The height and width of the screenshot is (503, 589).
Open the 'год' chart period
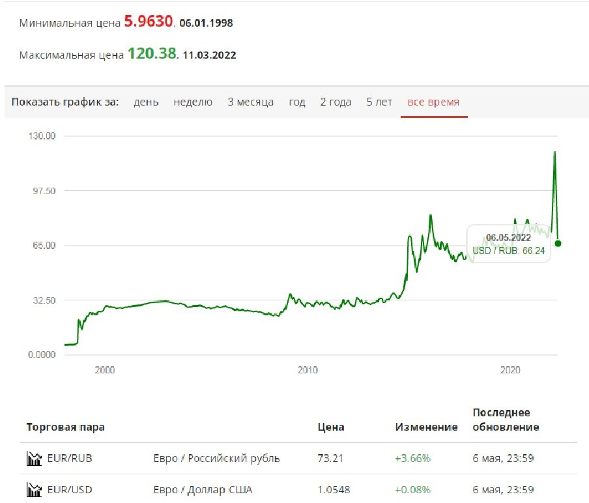click(296, 102)
